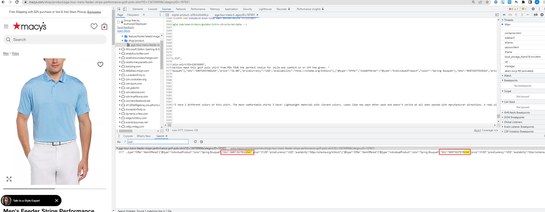Open the Recorder tab

pyautogui.click(x=283, y=9)
